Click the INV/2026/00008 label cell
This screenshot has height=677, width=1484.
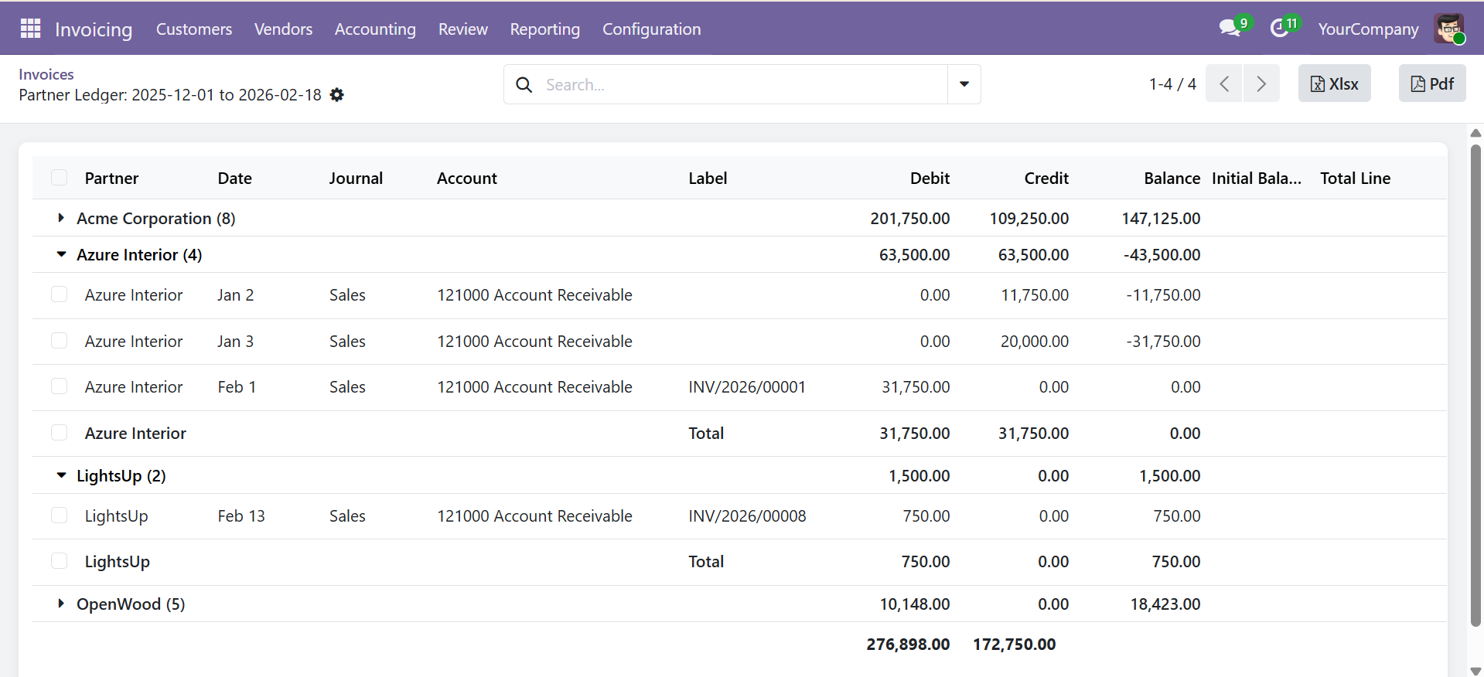(747, 515)
